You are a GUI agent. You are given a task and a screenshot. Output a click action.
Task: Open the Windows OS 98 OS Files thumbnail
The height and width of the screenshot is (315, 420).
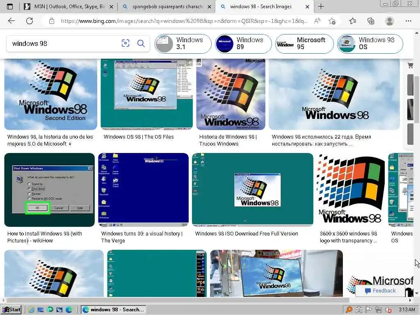click(146, 94)
